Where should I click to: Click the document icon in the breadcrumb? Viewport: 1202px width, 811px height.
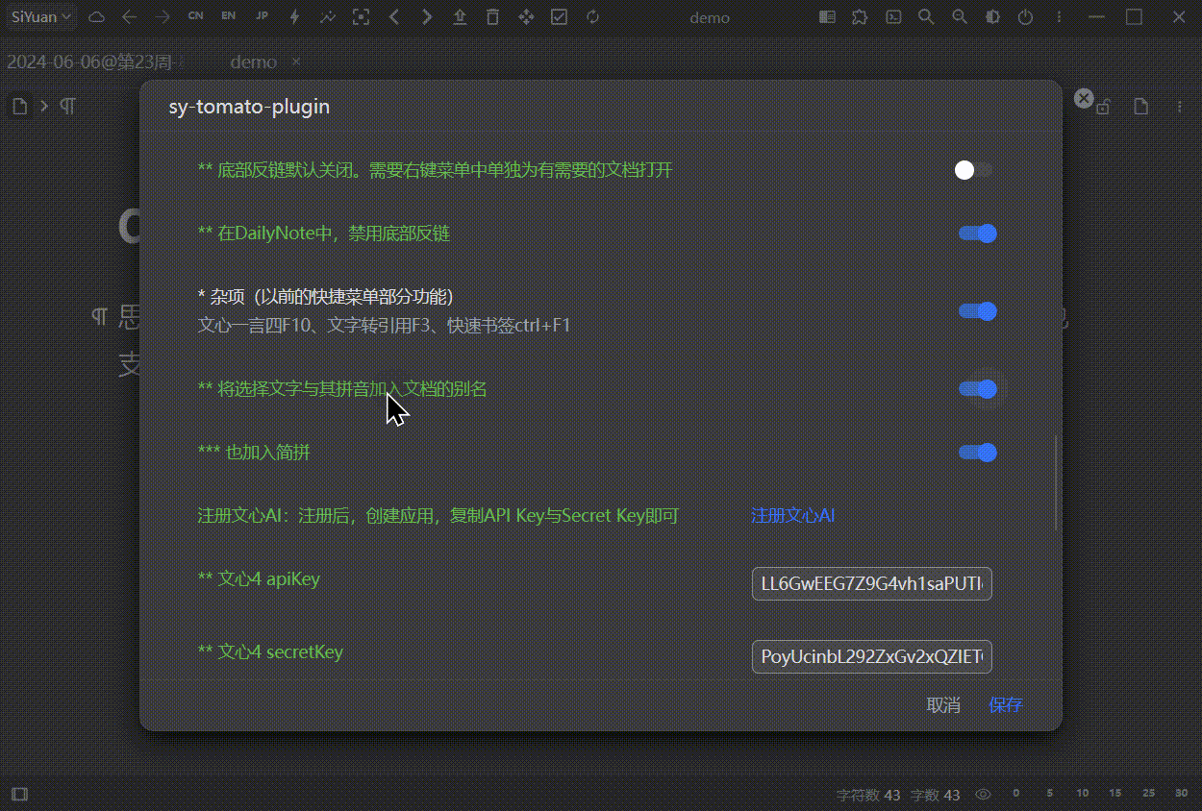coord(20,107)
